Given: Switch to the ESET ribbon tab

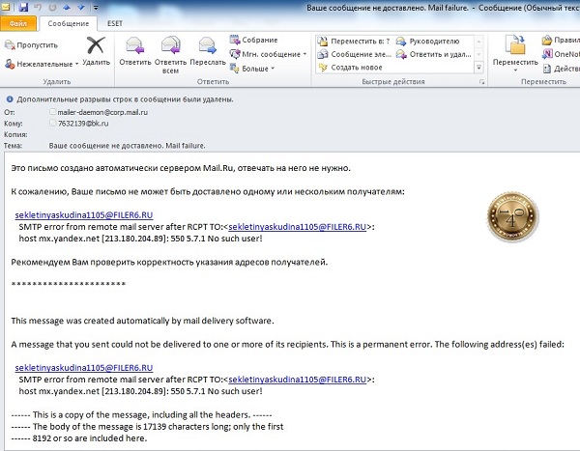Looking at the screenshot, I should (115, 23).
